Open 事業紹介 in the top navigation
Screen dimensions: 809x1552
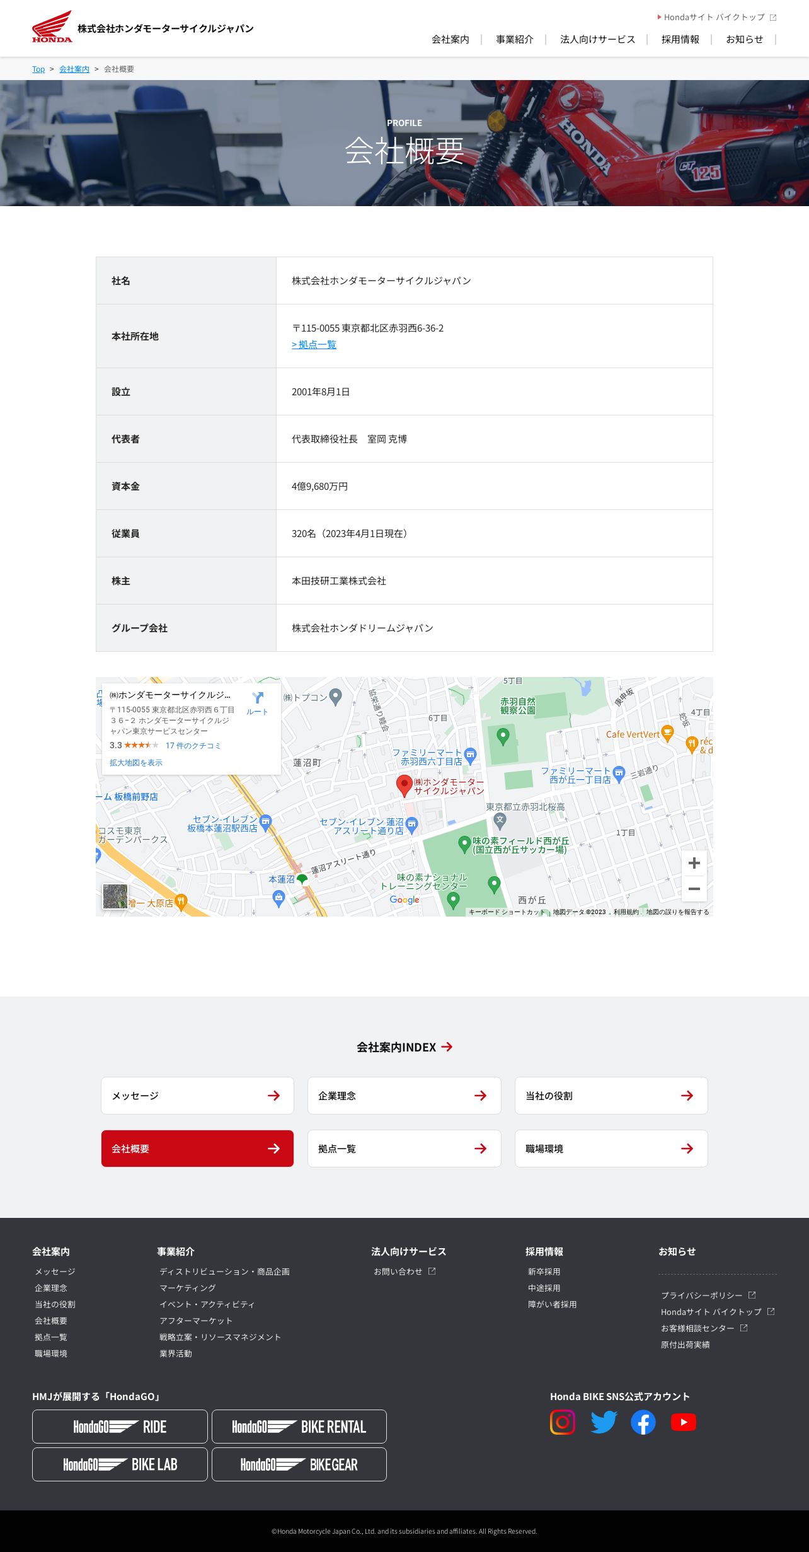[515, 39]
